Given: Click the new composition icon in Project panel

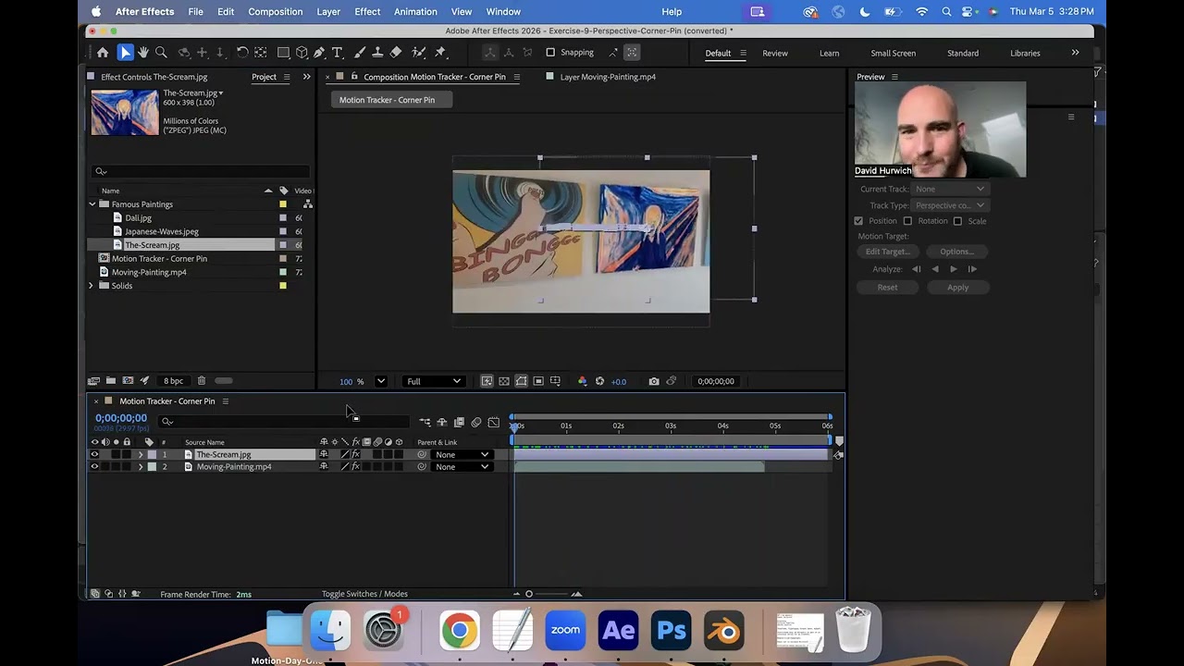Looking at the screenshot, I should point(128,381).
